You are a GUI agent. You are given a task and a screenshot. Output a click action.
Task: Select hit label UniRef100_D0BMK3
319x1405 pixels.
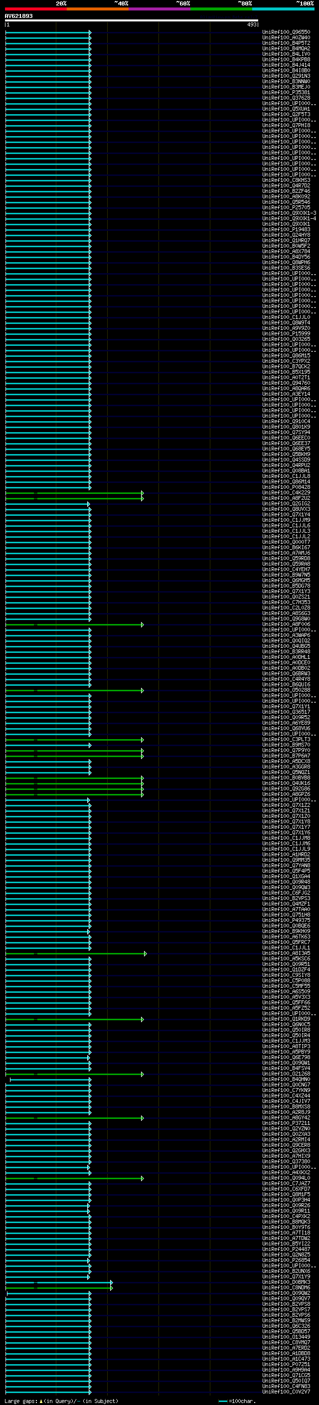(286, 1282)
